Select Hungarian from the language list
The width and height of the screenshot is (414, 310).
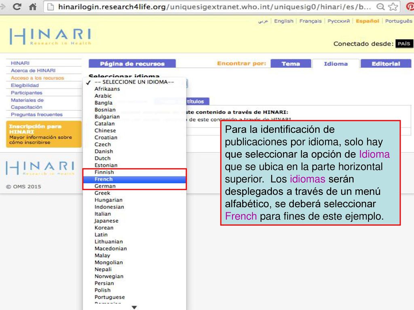click(134, 200)
